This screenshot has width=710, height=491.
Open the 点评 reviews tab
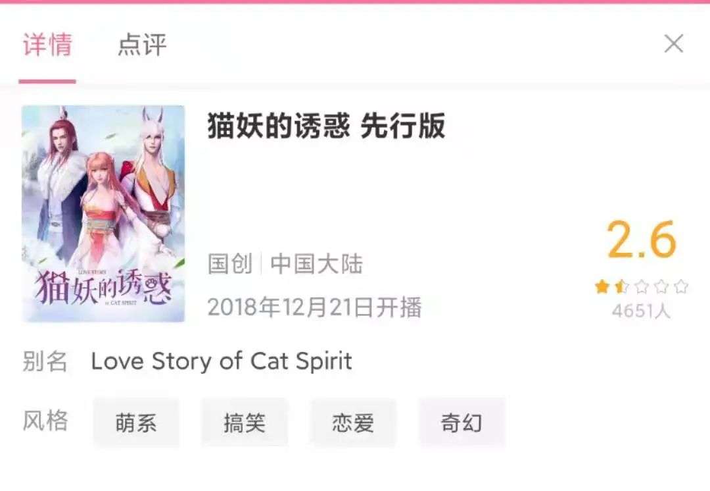click(142, 45)
